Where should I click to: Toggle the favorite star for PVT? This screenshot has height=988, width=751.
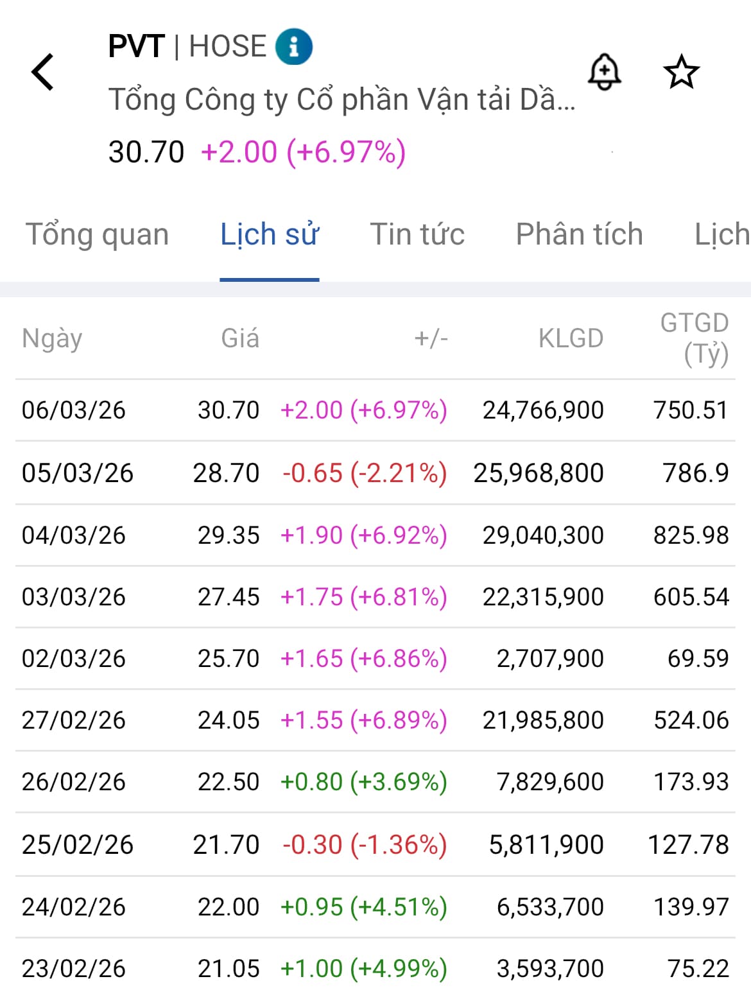click(681, 72)
